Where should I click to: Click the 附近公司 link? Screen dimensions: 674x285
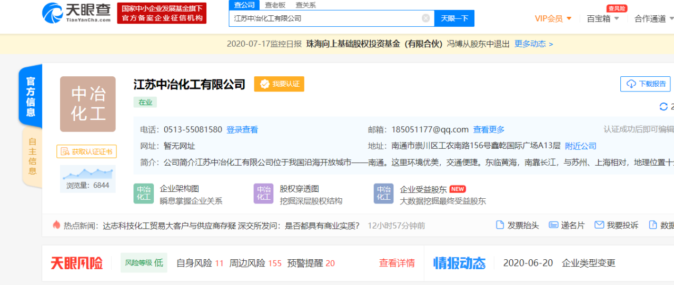click(x=581, y=146)
